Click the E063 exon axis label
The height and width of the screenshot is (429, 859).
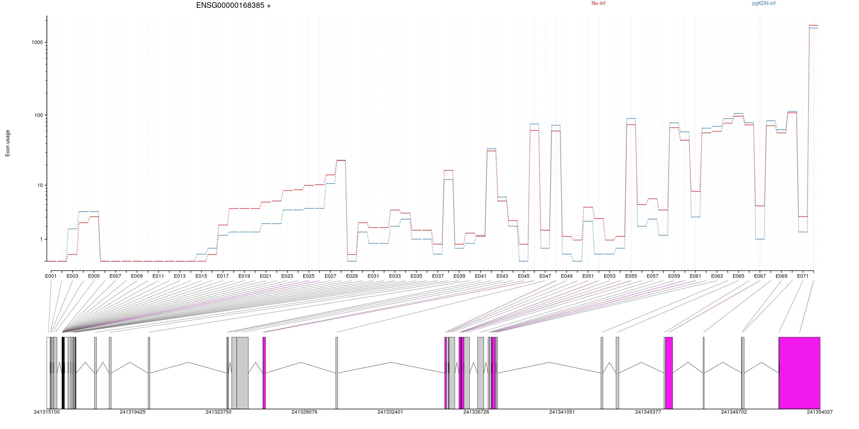pos(717,276)
